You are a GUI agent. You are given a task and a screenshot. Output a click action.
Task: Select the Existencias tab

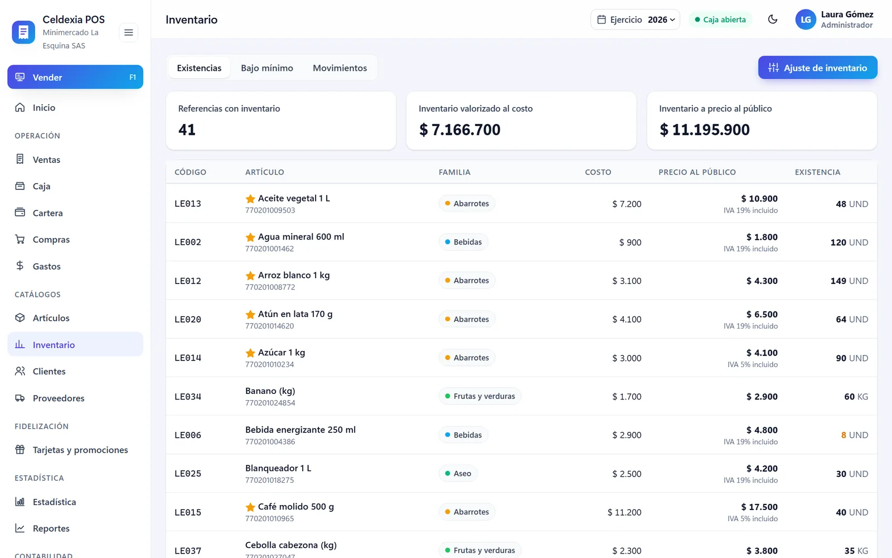tap(199, 68)
